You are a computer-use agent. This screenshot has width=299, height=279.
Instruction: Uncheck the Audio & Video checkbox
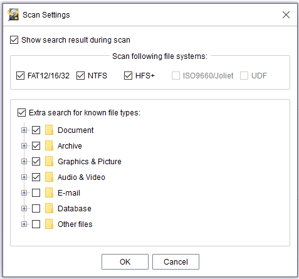click(x=36, y=177)
